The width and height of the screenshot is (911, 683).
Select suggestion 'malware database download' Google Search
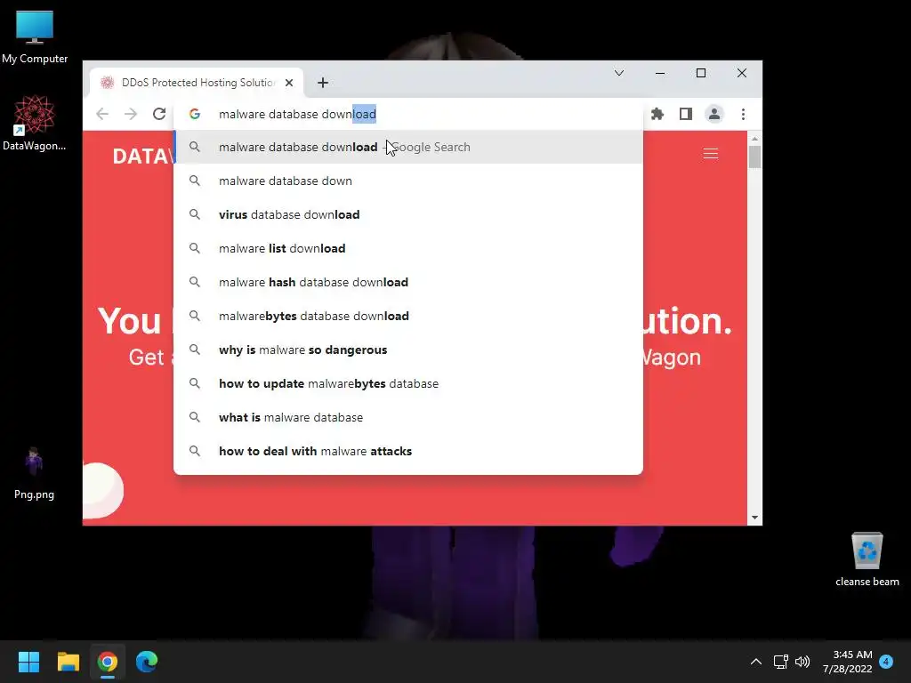(407, 147)
